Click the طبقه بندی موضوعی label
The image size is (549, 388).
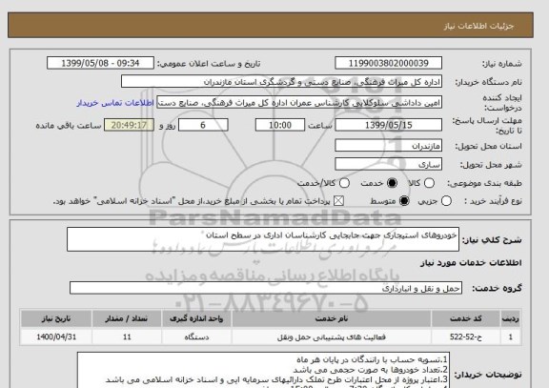pos(484,183)
